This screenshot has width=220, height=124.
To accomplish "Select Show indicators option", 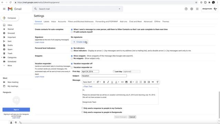I will click(x=72, y=51).
